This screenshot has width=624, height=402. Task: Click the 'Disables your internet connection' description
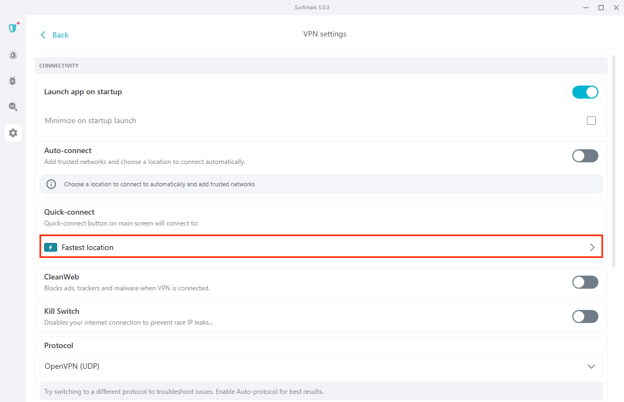click(x=129, y=322)
